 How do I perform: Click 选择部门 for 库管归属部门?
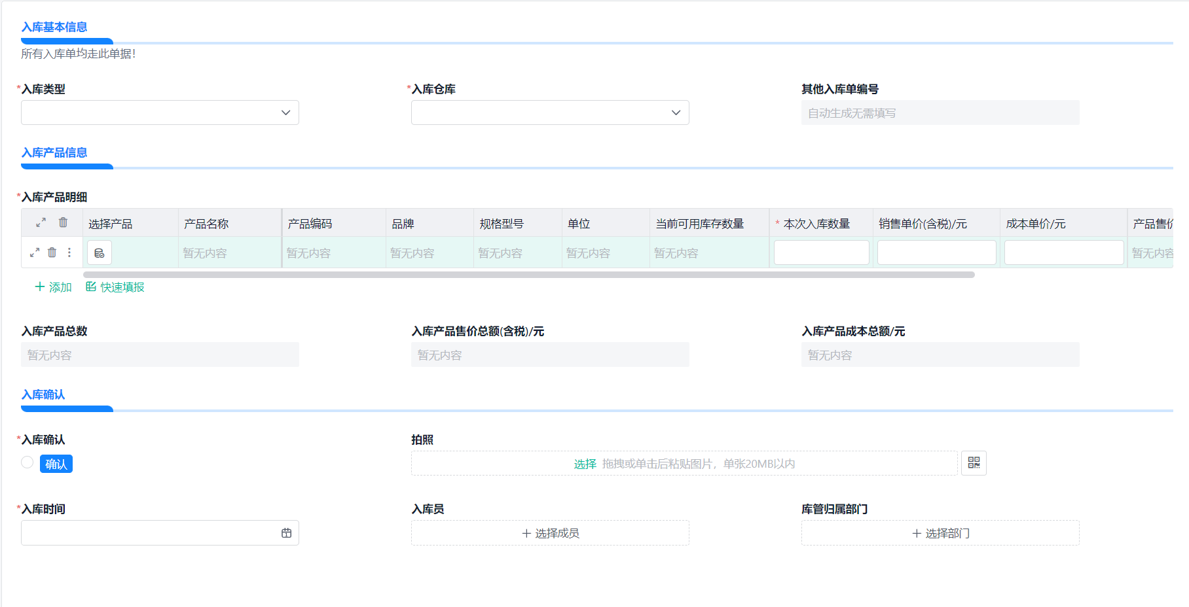coord(940,533)
